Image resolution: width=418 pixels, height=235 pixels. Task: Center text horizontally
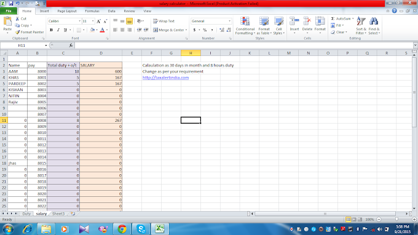pos(122,30)
